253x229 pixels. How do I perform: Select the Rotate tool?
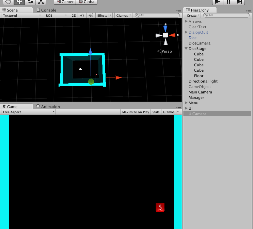tap(30, 2)
